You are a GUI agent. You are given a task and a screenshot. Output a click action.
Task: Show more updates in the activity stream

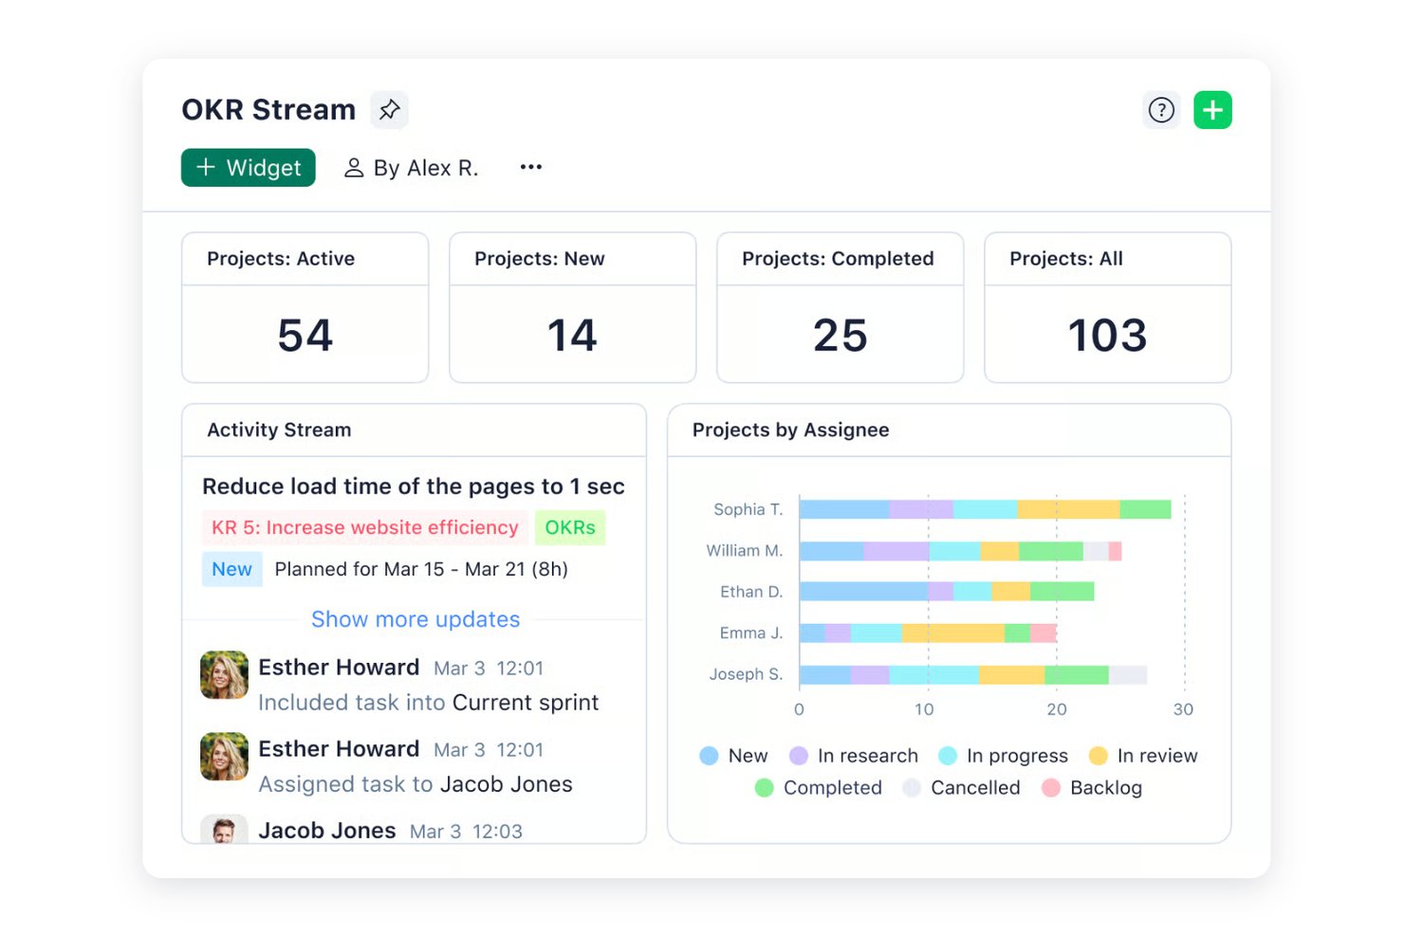pyautogui.click(x=416, y=619)
